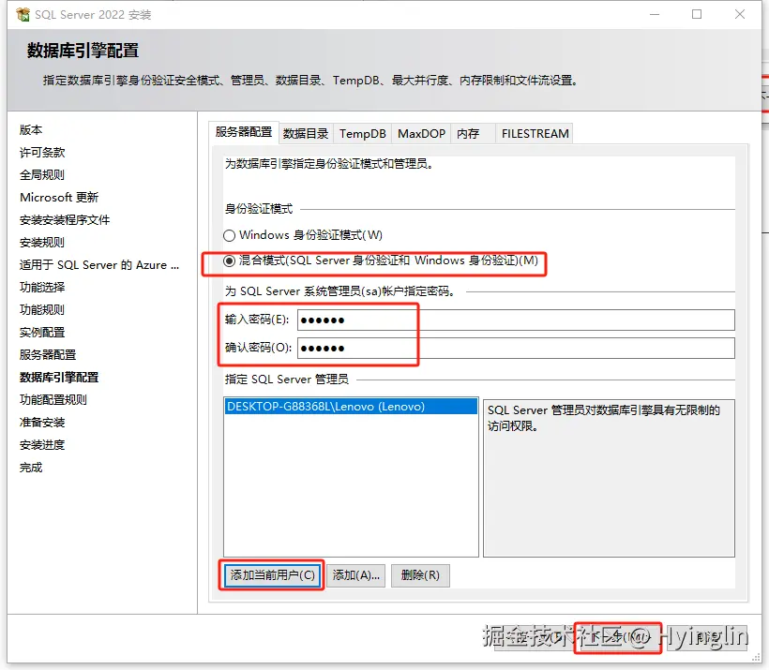Click 功能配置规则 step in sidebar

tap(53, 400)
